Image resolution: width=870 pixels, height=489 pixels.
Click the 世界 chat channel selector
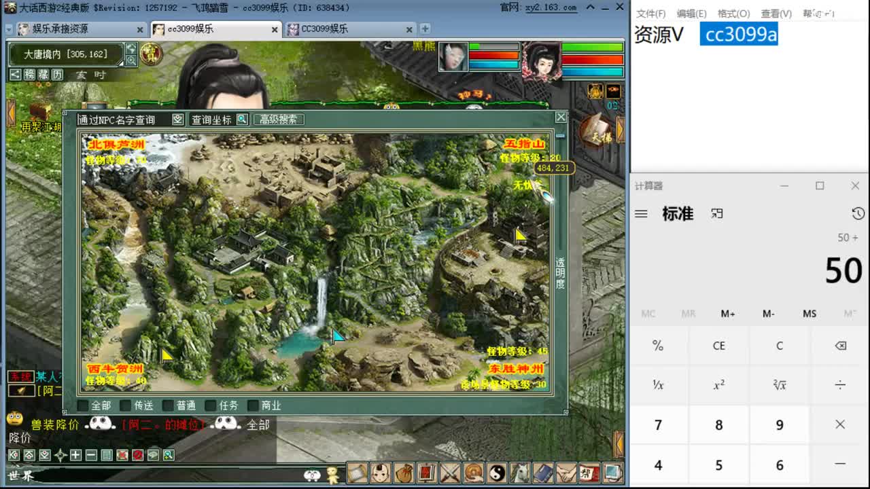point(20,475)
